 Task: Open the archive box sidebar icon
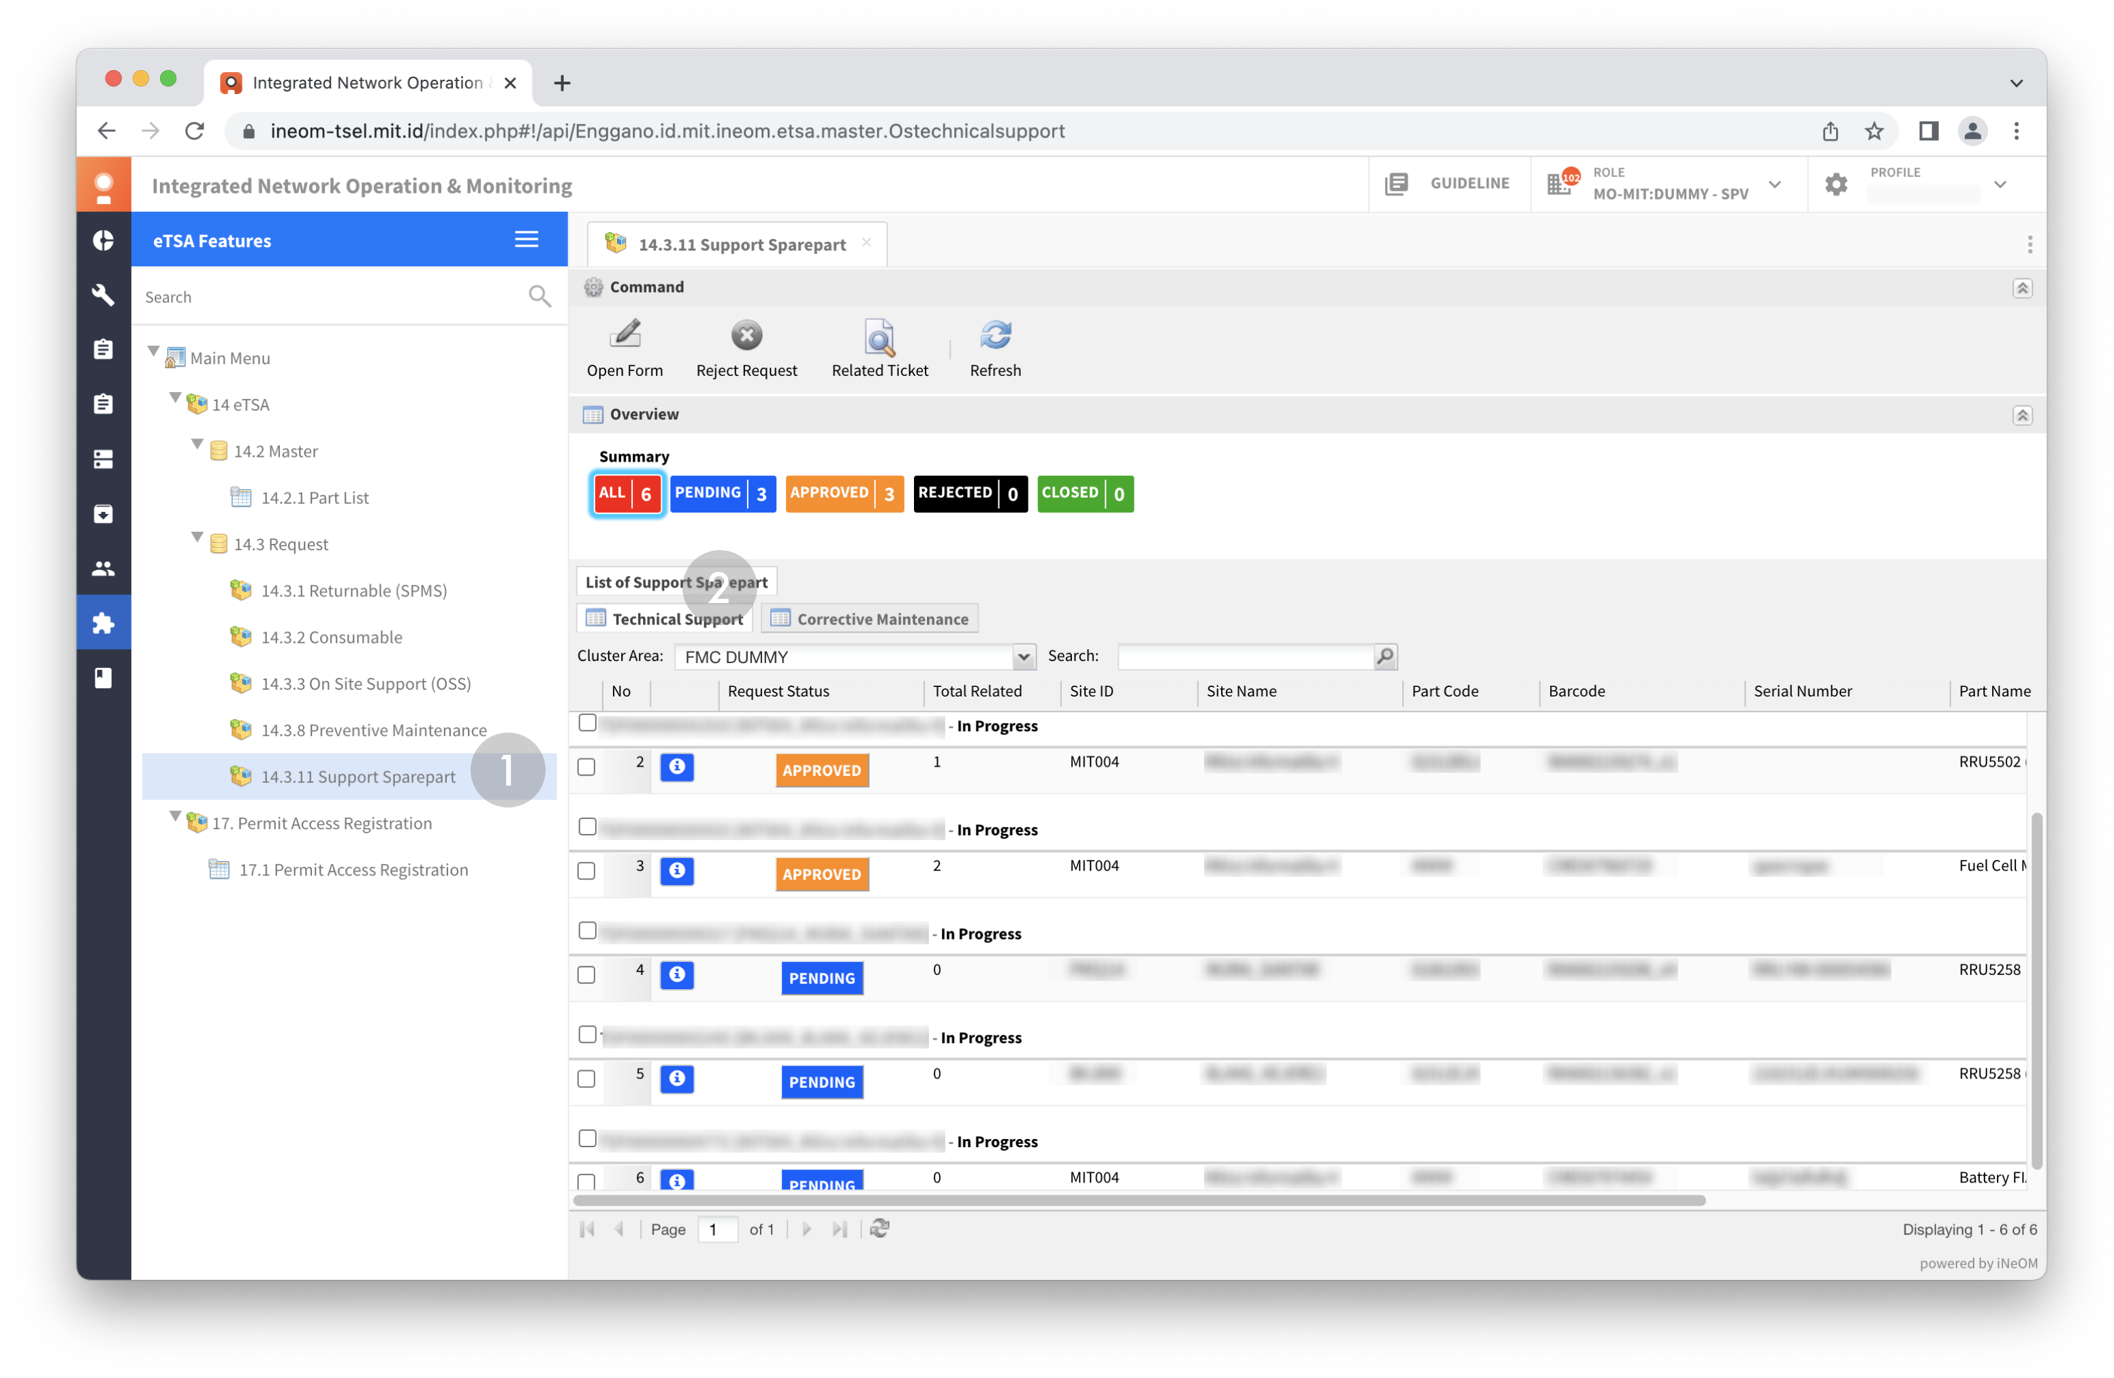click(103, 513)
